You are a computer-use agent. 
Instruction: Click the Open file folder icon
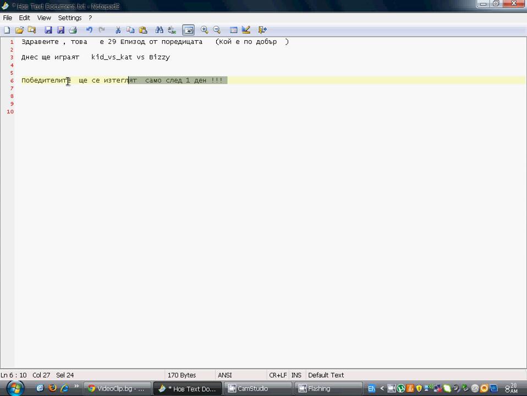tap(19, 30)
